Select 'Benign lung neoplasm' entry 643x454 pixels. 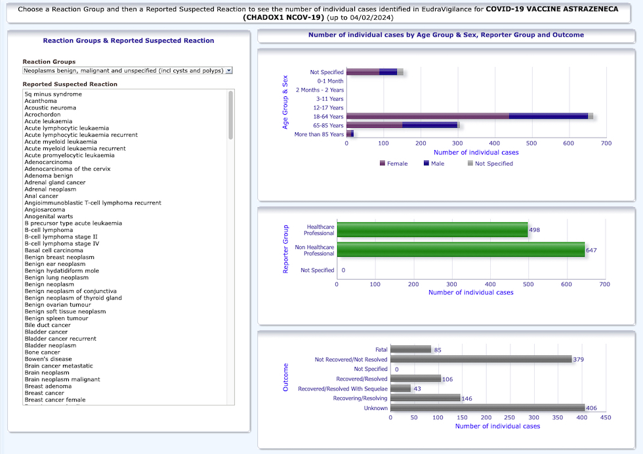(x=56, y=278)
